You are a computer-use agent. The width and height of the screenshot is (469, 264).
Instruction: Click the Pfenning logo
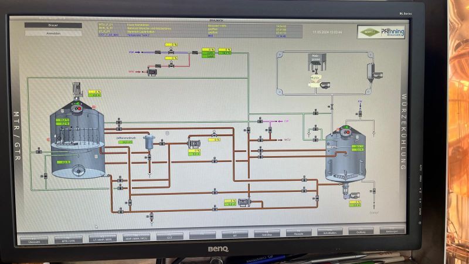(x=382, y=32)
